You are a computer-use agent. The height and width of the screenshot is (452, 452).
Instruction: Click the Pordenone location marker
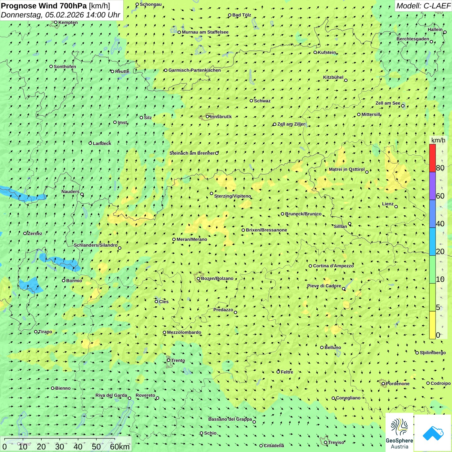pyautogui.click(x=384, y=384)
